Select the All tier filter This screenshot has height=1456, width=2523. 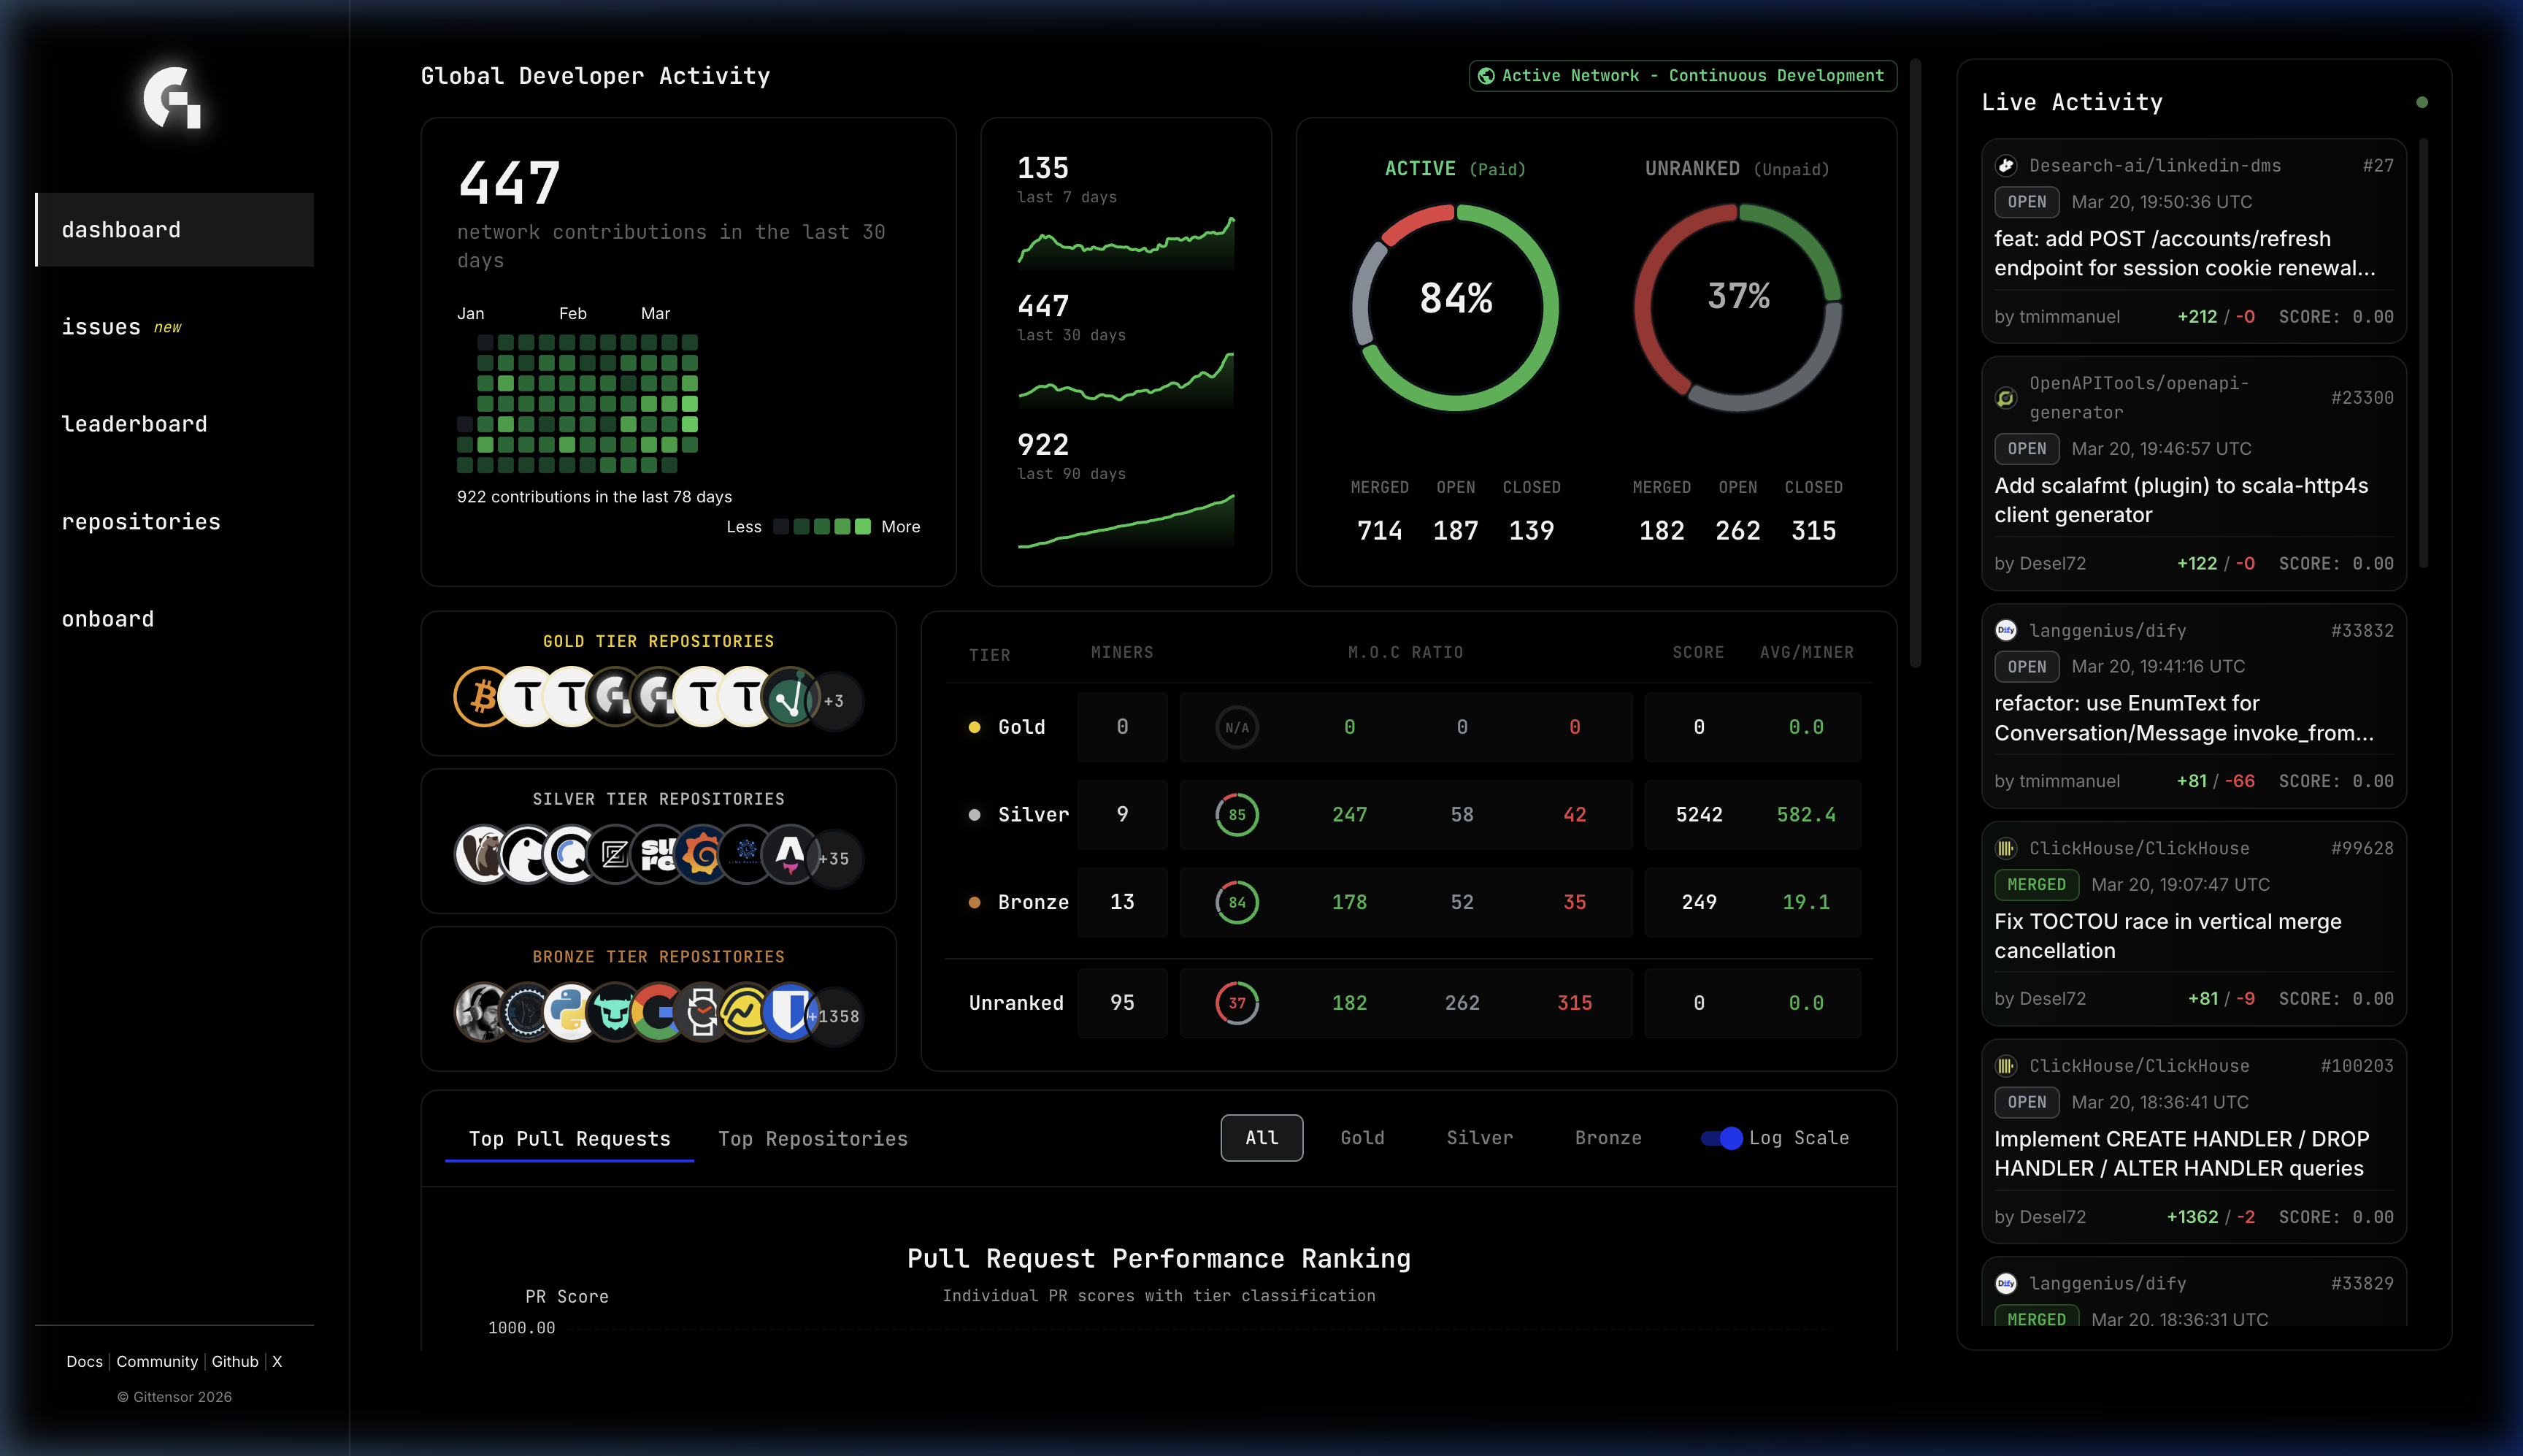tap(1261, 1138)
